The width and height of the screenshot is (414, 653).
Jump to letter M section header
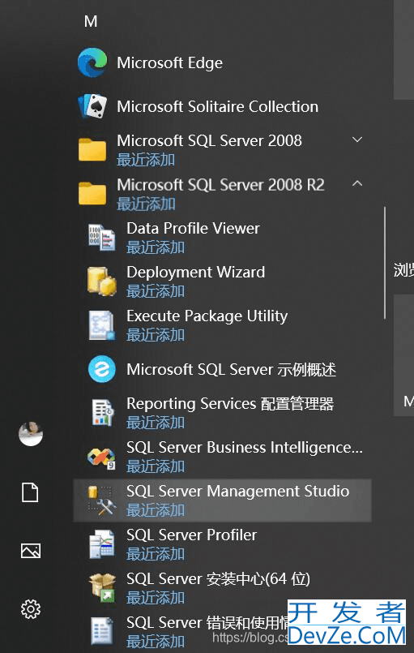pyautogui.click(x=91, y=21)
